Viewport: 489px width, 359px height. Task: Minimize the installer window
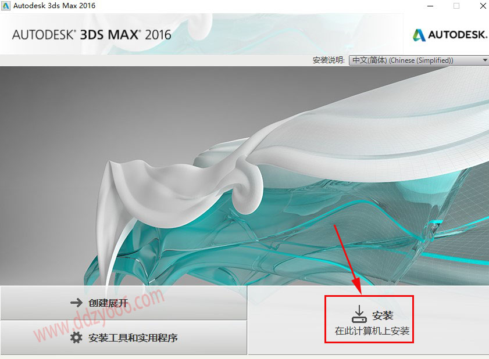(x=430, y=6)
